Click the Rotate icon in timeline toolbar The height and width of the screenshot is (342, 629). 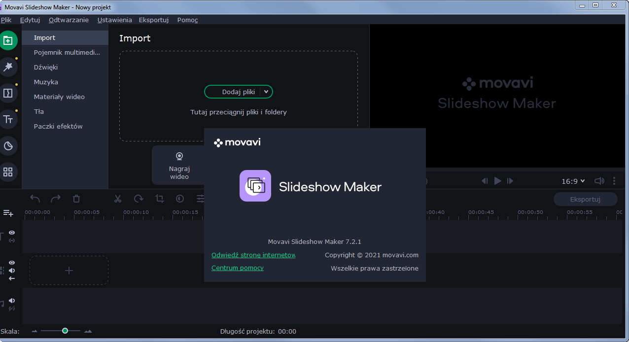click(x=139, y=199)
